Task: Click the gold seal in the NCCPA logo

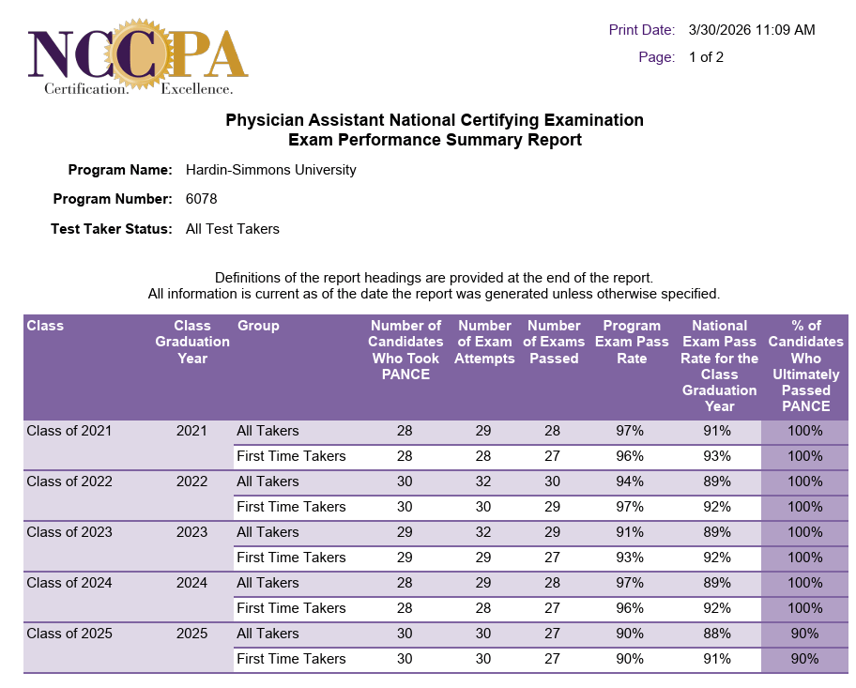Action: (139, 54)
